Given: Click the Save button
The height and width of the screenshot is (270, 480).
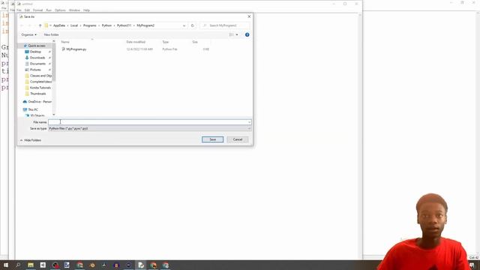Looking at the screenshot, I should click(212, 139).
